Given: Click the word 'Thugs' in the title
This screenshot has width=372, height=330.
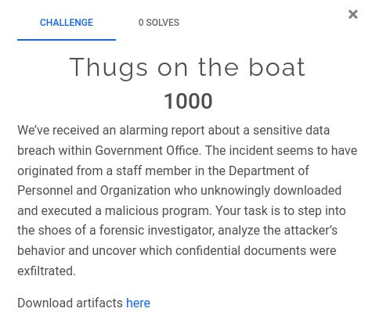Looking at the screenshot, I should tap(109, 69).
